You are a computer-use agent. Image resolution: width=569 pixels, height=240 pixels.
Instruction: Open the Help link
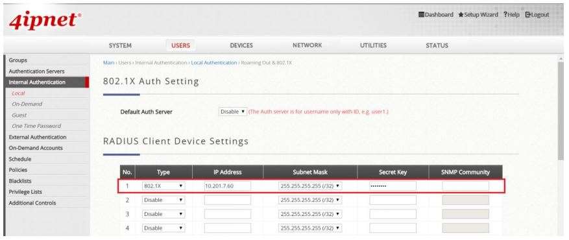pyautogui.click(x=511, y=15)
